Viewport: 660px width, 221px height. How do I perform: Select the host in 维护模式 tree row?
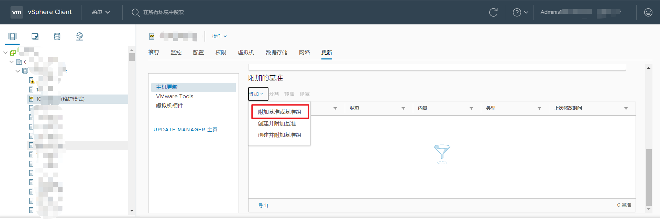tap(77, 99)
